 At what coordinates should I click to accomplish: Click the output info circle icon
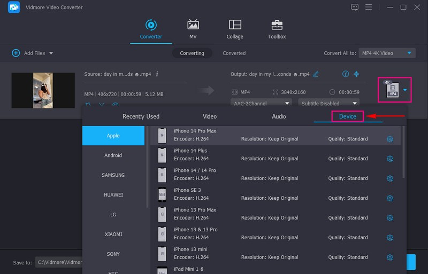[x=346, y=74]
